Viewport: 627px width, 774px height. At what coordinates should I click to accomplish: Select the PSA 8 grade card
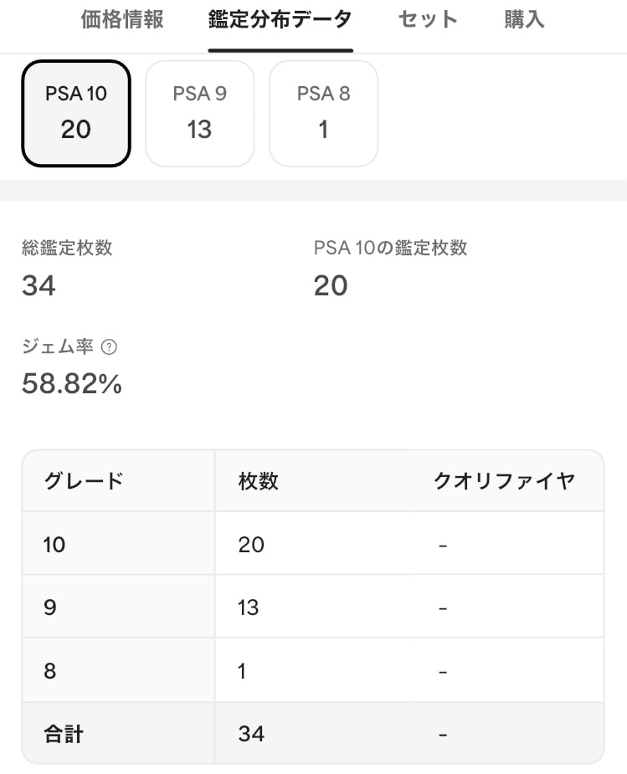tap(324, 113)
